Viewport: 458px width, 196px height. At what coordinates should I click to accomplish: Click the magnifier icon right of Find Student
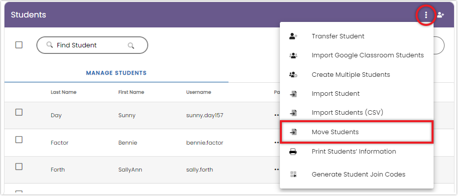[131, 45]
